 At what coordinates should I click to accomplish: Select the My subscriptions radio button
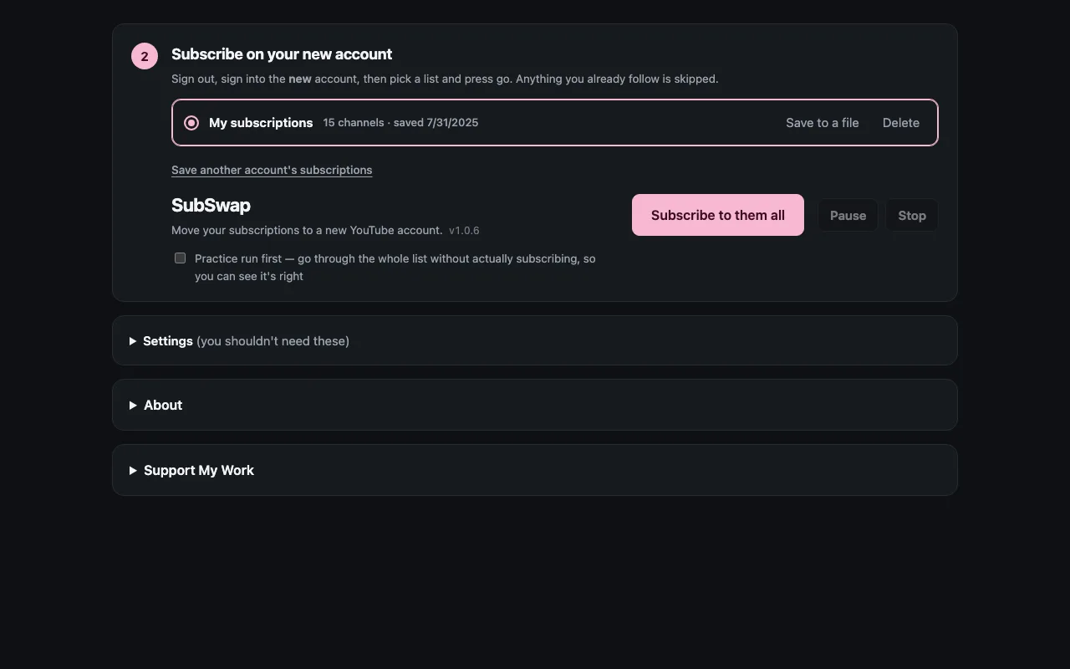(x=191, y=123)
